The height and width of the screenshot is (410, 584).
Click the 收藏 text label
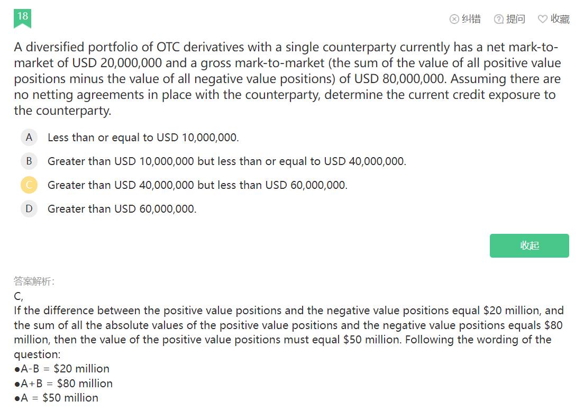tap(560, 19)
